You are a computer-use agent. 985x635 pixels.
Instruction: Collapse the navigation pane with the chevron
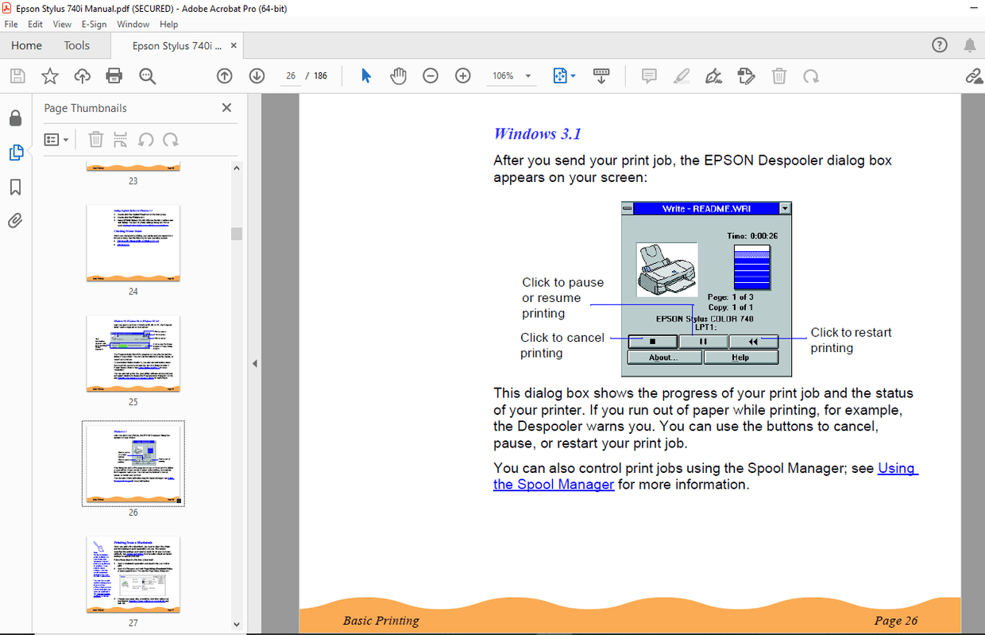pos(255,362)
